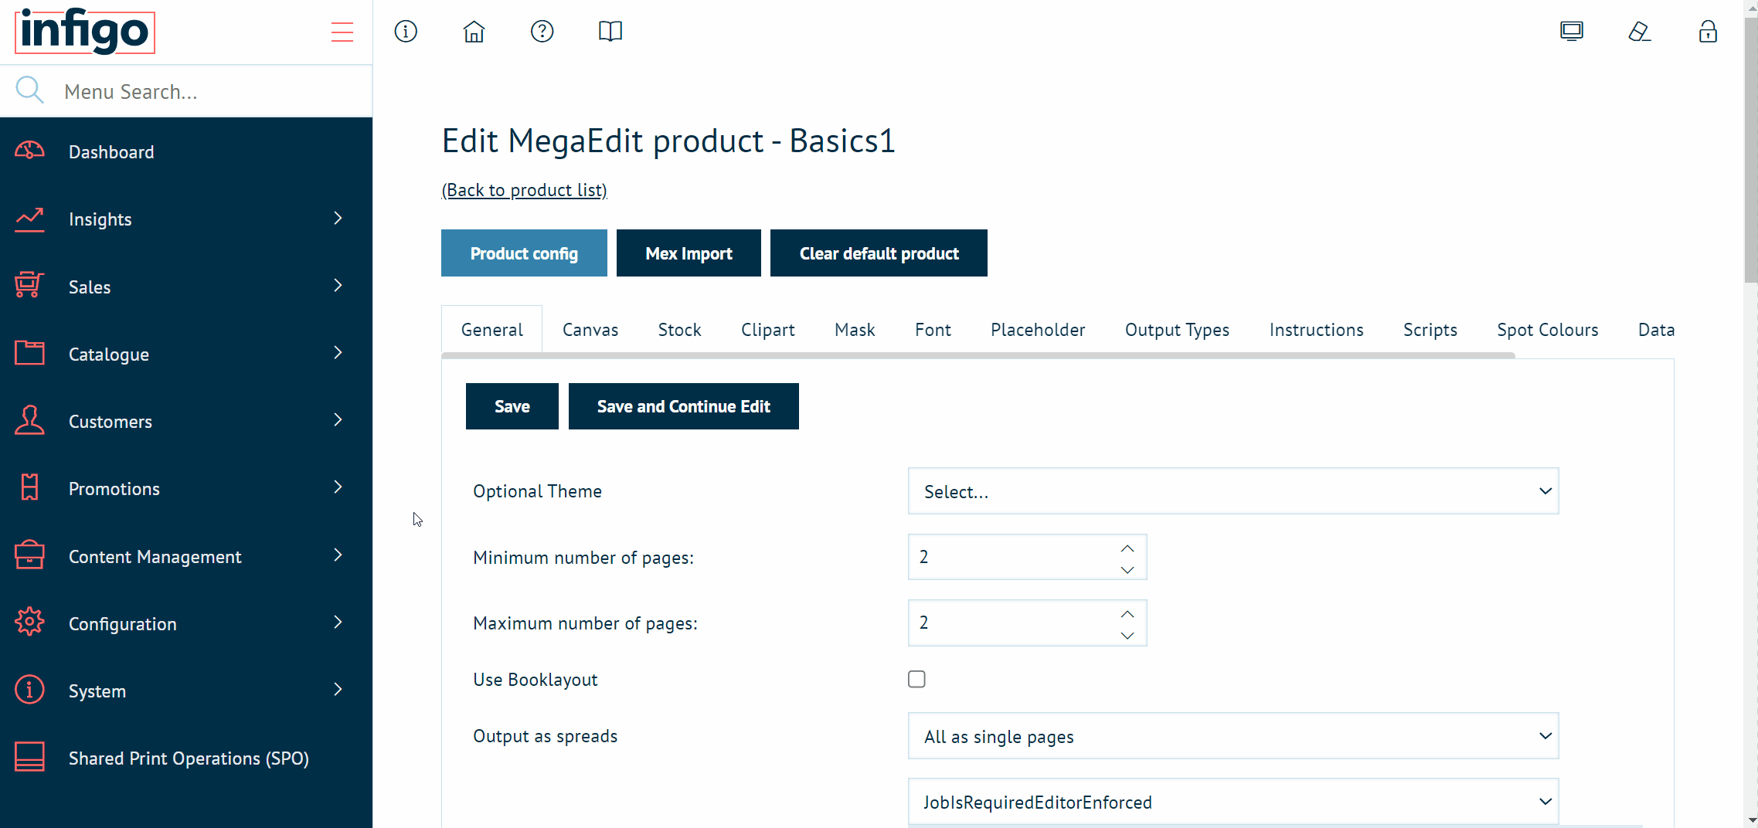This screenshot has height=828, width=1758.
Task: Switch to the Mask tab
Action: pos(855,330)
